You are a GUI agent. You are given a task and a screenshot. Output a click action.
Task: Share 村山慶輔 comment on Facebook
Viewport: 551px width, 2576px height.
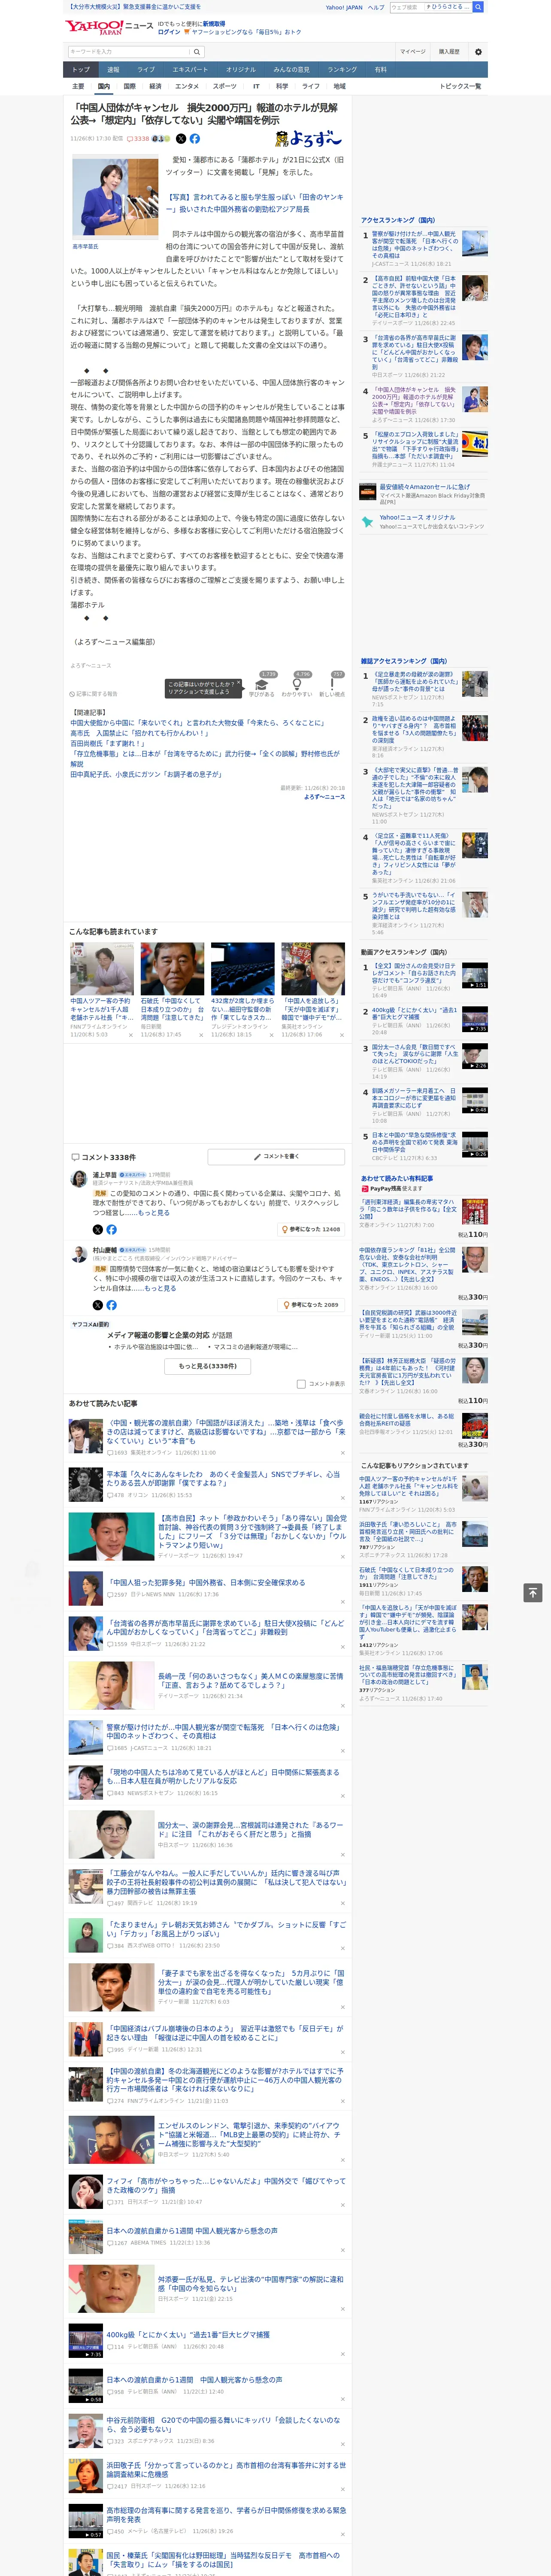(111, 1305)
